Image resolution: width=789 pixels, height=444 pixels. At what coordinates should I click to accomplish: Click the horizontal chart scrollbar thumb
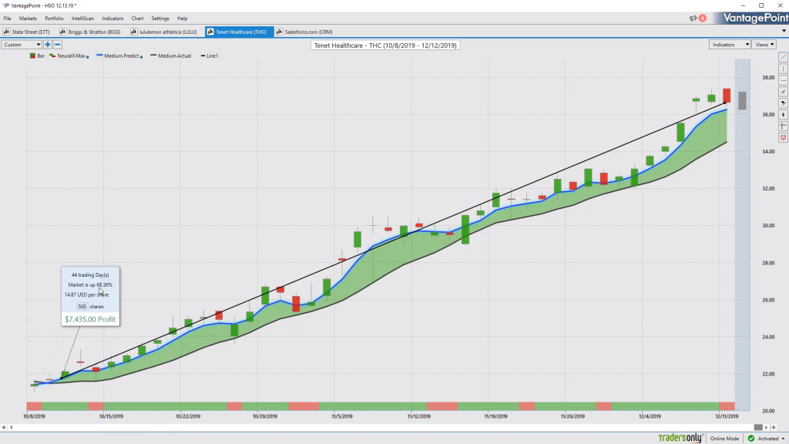758,427
